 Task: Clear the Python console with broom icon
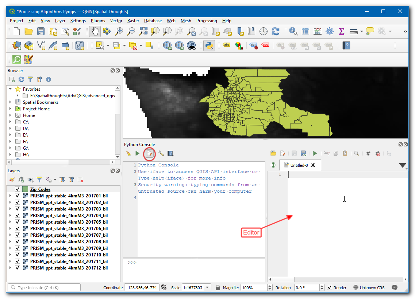click(128, 154)
